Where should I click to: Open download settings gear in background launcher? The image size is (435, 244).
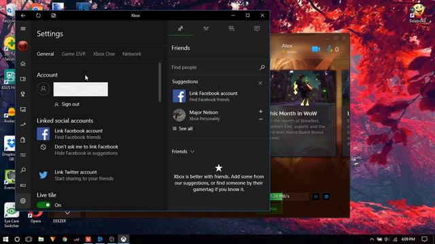tap(326, 197)
